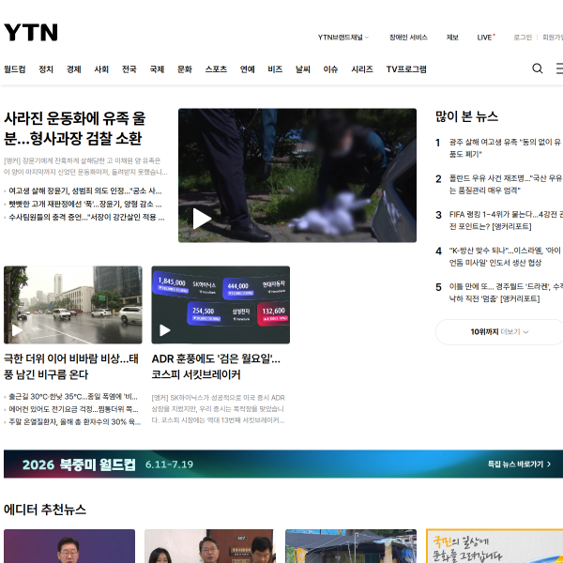Open second editor pick thumbnail with three people
Screen dimensions: 563x563
point(210,546)
